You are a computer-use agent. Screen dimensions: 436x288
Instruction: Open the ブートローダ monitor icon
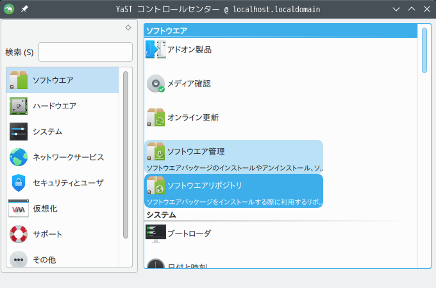coord(156,233)
